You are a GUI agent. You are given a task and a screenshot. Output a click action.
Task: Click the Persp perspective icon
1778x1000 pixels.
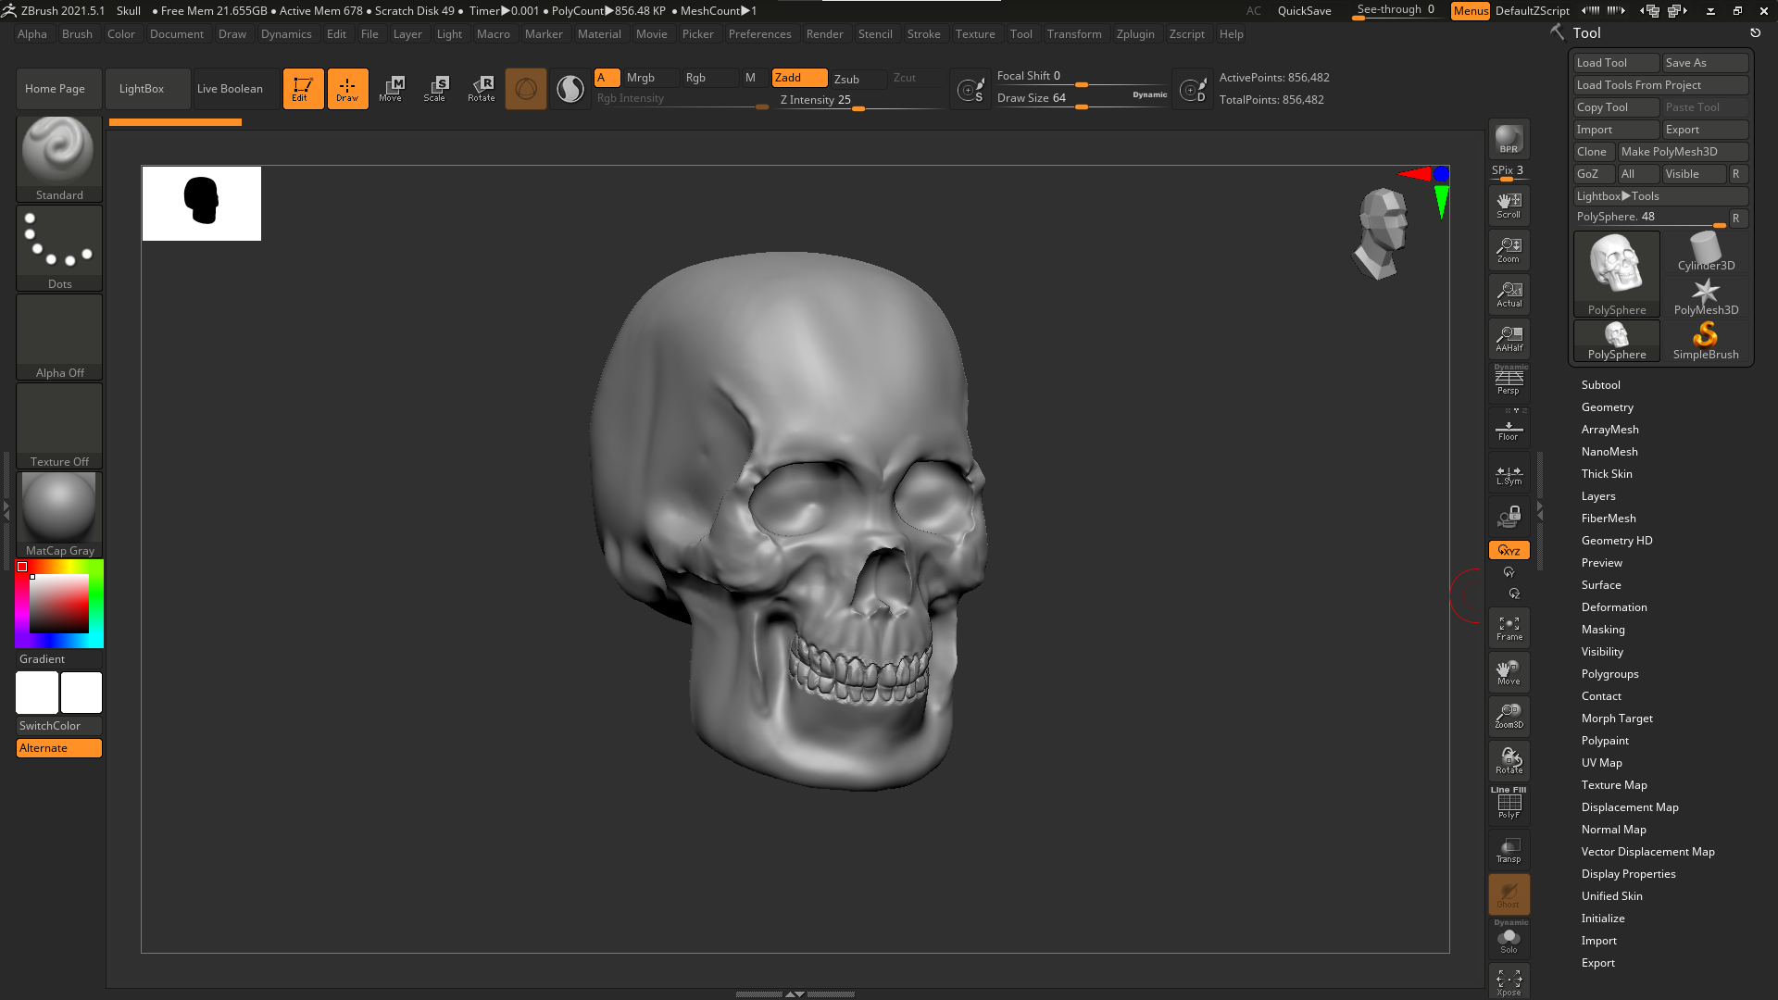point(1509,381)
